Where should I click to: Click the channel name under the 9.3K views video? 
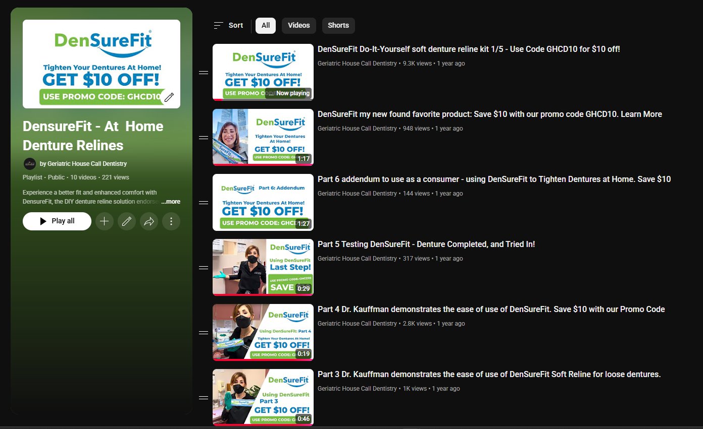click(357, 64)
